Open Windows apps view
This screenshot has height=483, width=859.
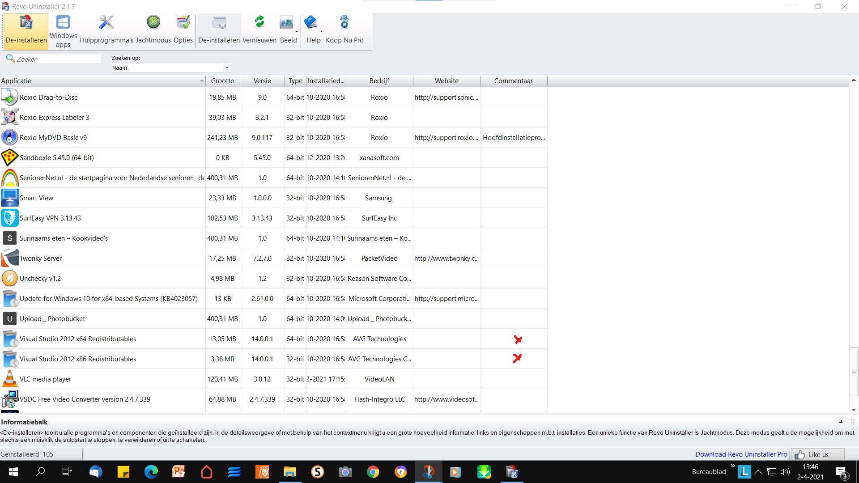point(63,31)
